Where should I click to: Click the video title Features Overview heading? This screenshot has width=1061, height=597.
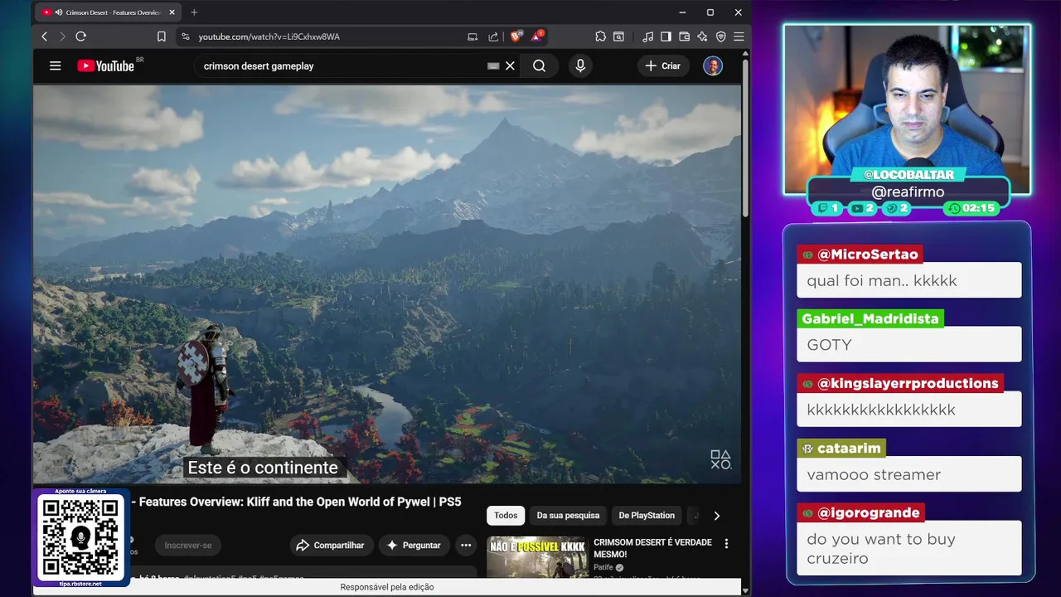300,502
